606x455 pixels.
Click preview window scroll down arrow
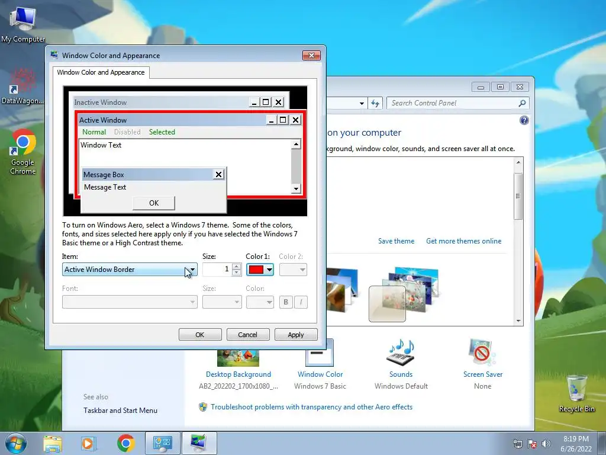click(296, 189)
